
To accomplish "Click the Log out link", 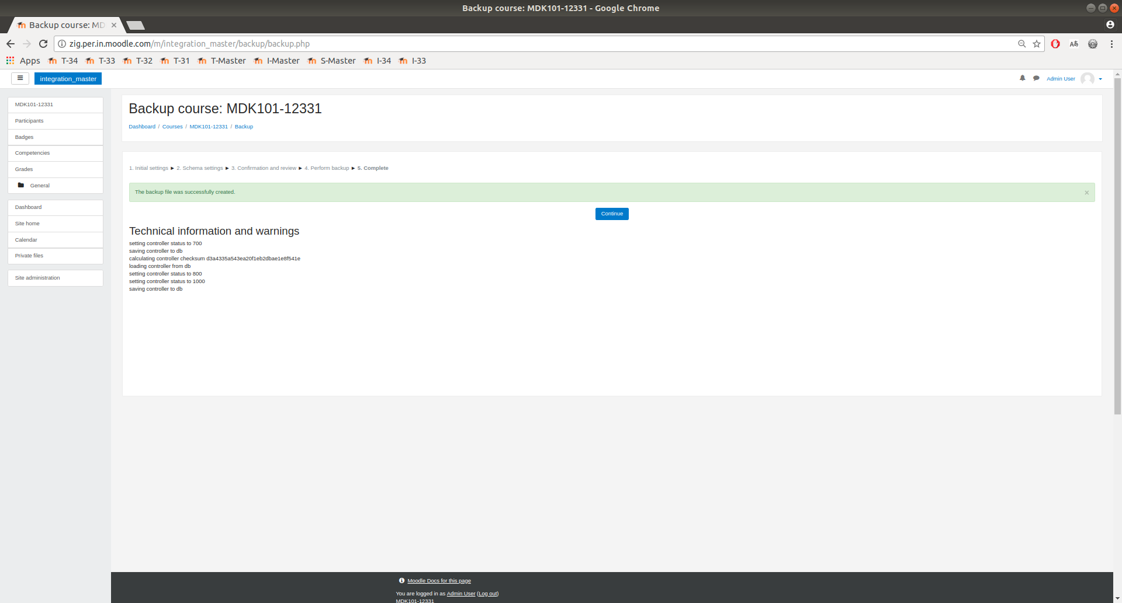I will click(x=488, y=594).
